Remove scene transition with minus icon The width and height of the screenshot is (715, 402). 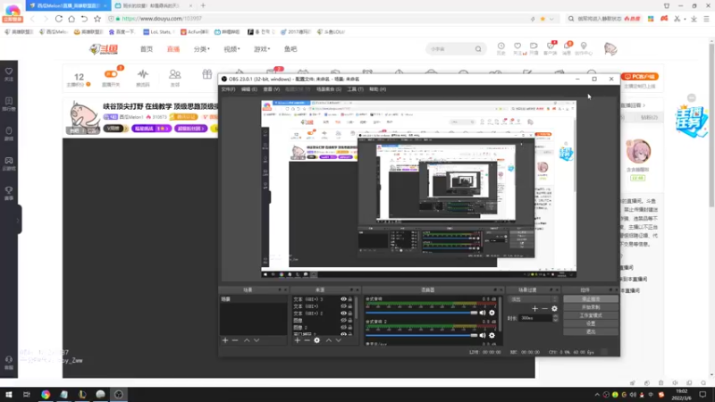[x=544, y=308]
